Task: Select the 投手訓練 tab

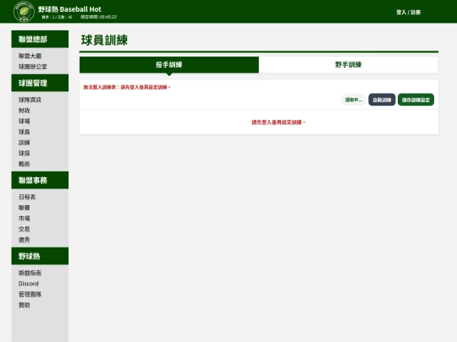Action: [169, 64]
